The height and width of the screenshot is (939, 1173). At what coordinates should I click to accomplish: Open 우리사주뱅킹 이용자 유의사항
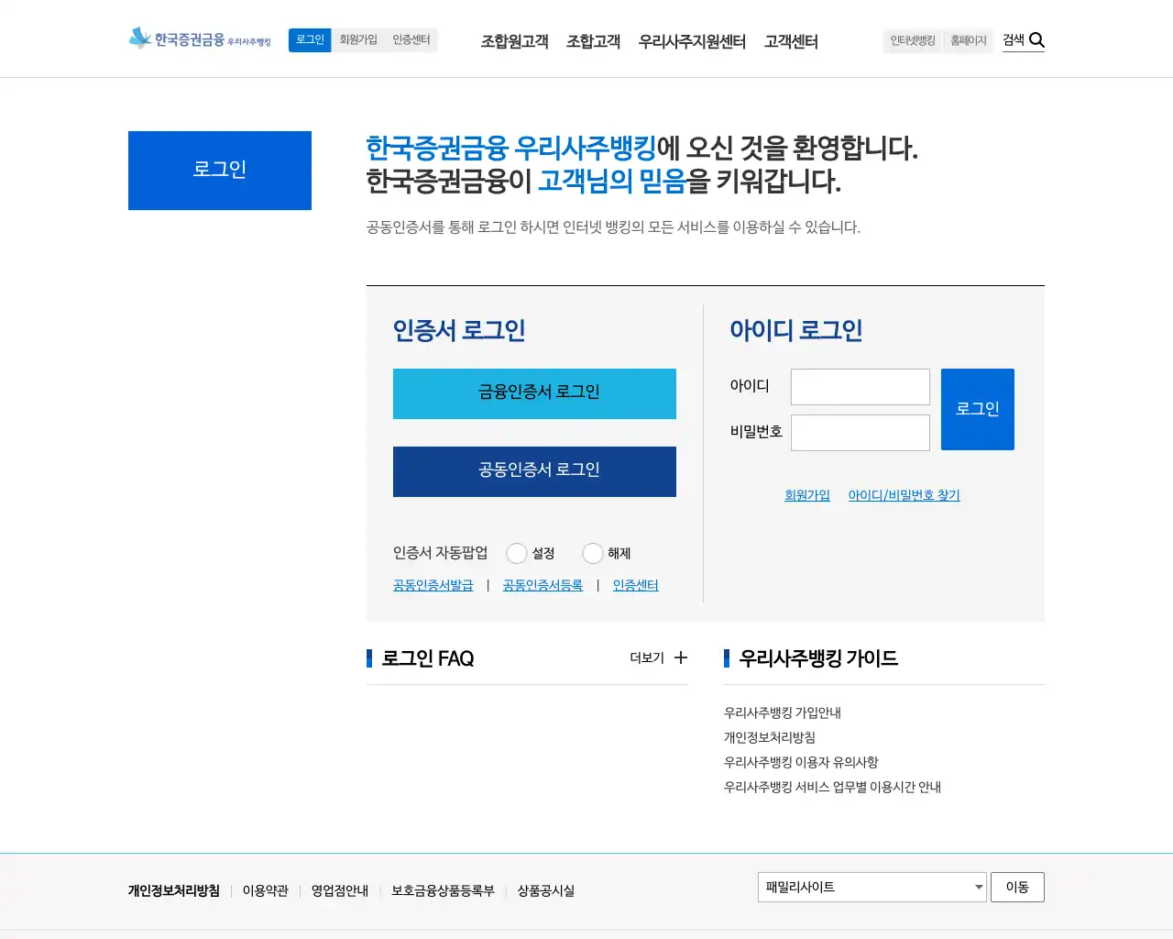coord(801,762)
